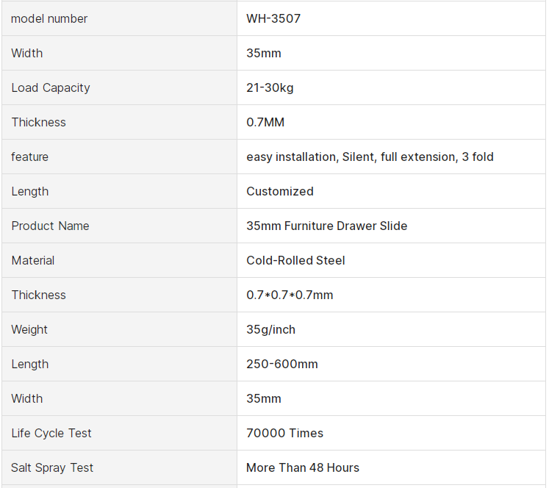Image resolution: width=549 pixels, height=488 pixels.
Task: Click the 0.7*0.7*0.7mm thickness value
Action: [x=290, y=295]
